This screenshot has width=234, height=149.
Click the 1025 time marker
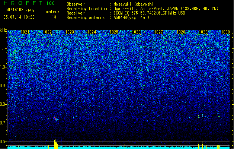tap(114, 32)
